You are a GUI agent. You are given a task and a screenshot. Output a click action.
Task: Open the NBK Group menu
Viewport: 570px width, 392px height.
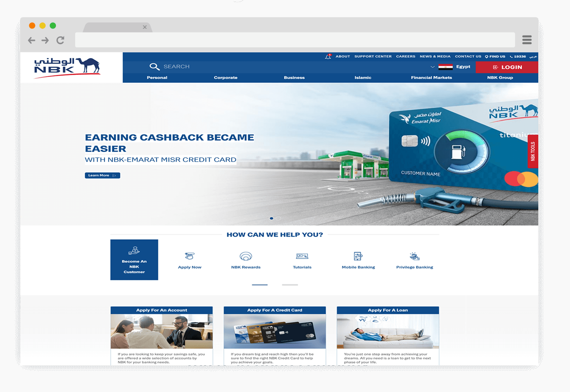(x=500, y=78)
